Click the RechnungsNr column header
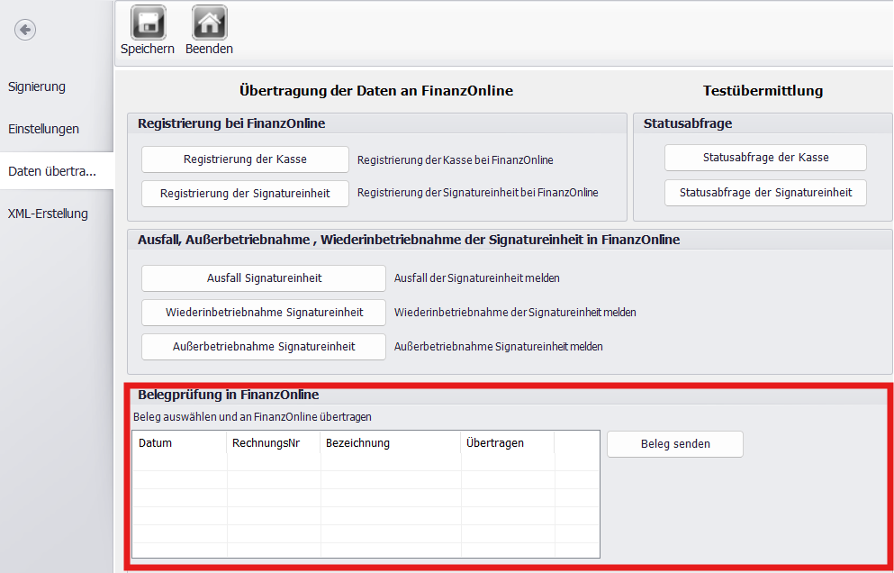Screen dimensions: 894x573 [273, 443]
